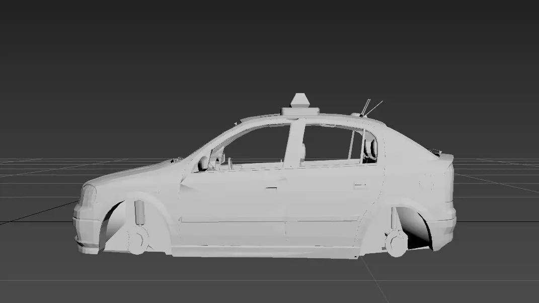Select the round fuel cap on rear fender
This screenshot has width=539, height=303.
(x=427, y=183)
